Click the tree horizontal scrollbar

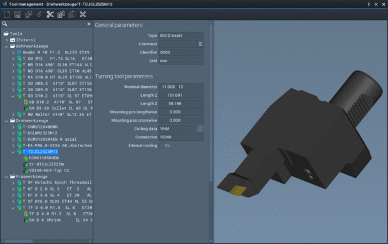pyautogui.click(x=47, y=241)
